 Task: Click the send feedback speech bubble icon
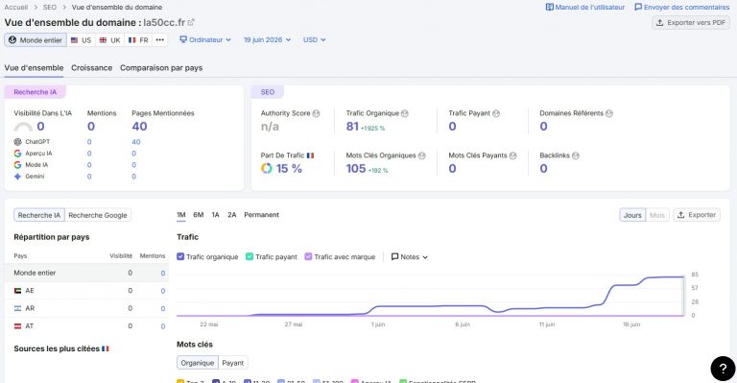[x=638, y=7]
